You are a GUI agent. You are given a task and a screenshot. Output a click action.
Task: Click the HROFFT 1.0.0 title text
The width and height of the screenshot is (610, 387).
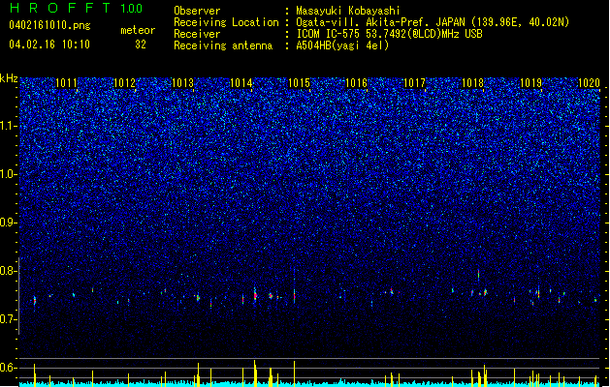click(x=76, y=8)
